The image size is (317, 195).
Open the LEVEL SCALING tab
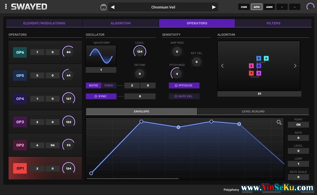[x=253, y=111]
